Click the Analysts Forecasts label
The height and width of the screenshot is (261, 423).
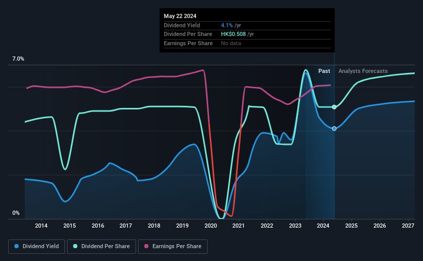point(363,71)
